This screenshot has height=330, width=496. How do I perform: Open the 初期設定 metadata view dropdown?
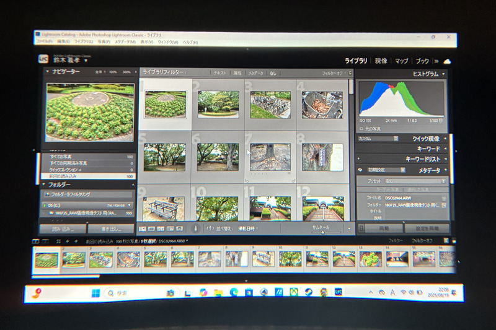(386, 170)
